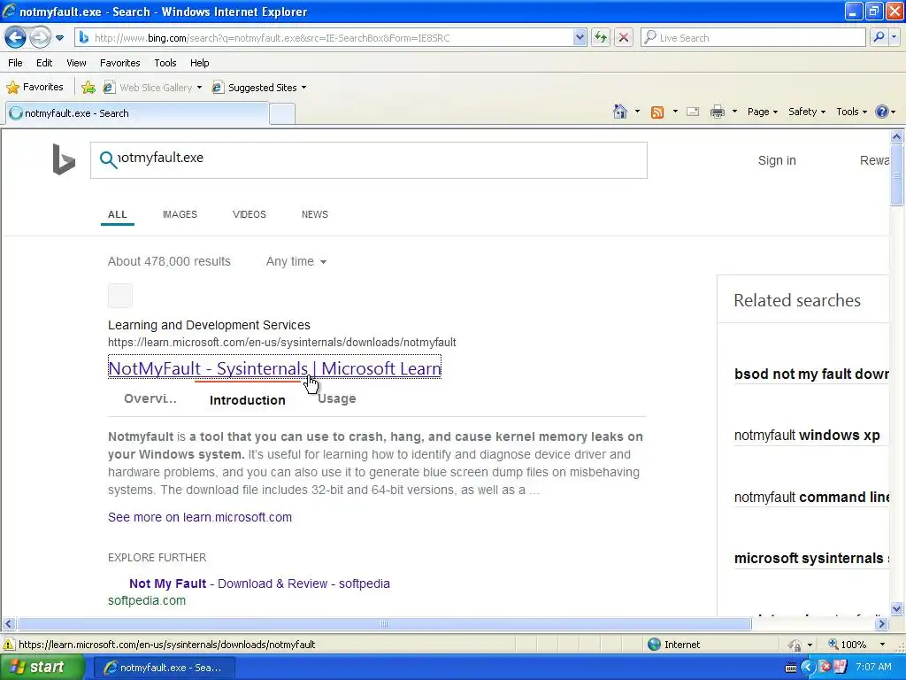Open Not My Fault softpedia download link
Viewport: 906px width, 680px height.
tap(259, 583)
